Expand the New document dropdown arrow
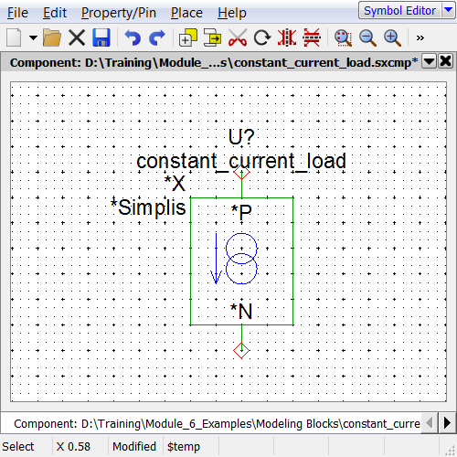Viewport: 457px width, 457px height. tap(33, 37)
